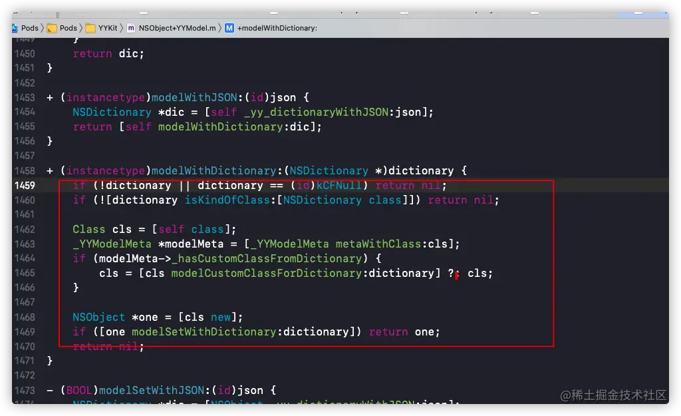
Task: Open the Pods folder breadcrumb label
Action: tap(68, 28)
